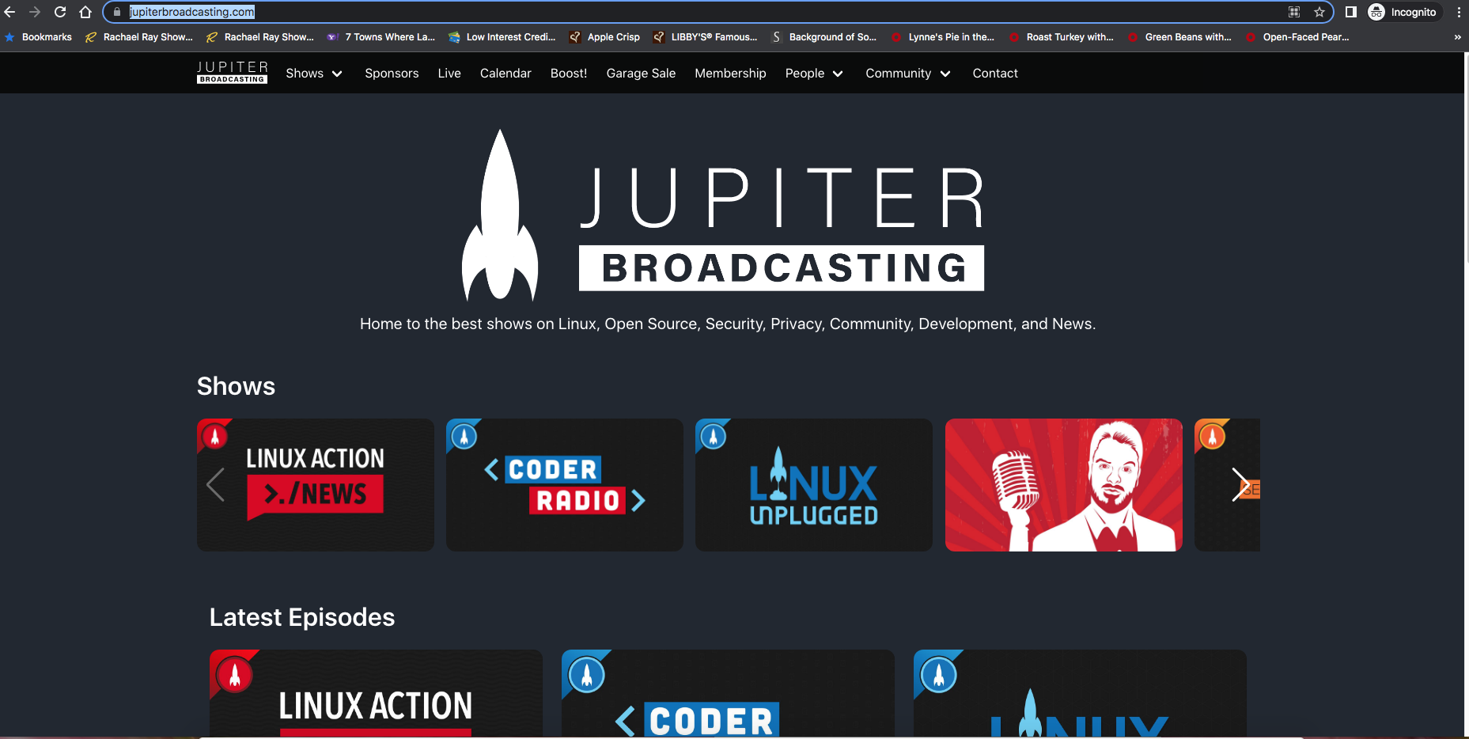This screenshot has width=1469, height=739.
Task: Open Roast Turkey with... bookmark
Action: tap(1062, 37)
